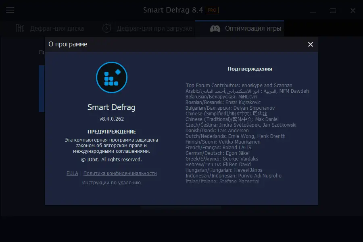Screen dimensions: 363x242
Task: Click the Dutch Ernie Wong line
Action: [236, 136]
